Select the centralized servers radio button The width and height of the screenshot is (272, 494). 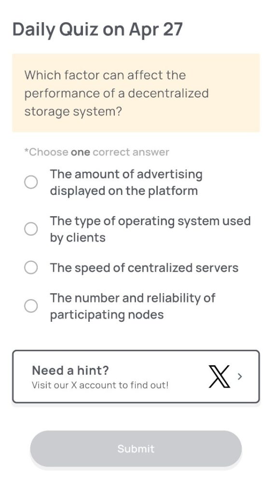[31, 267]
